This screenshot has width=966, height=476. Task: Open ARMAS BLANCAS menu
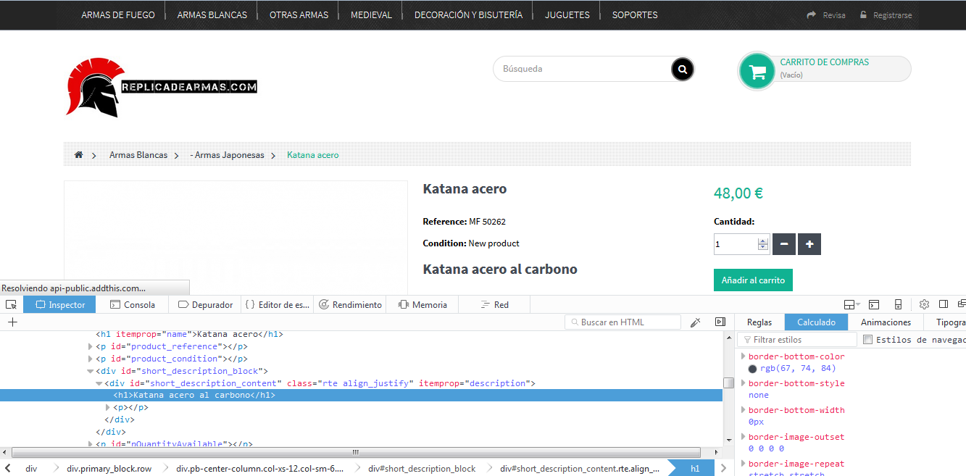pos(212,15)
